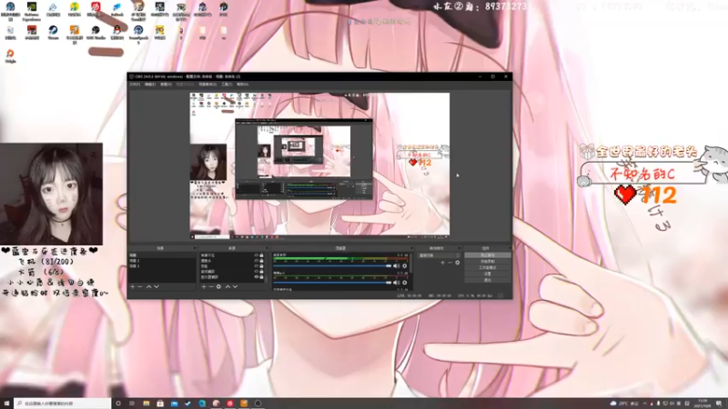
Task: Move scene down with Scenes panel down arrow
Action: click(157, 286)
